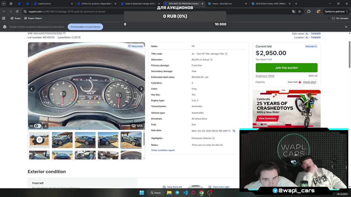351x197 pixels.
Task: Open File Explorer from taskbar
Action: point(169,193)
